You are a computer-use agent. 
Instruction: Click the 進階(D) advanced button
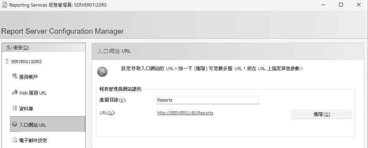click(x=322, y=114)
